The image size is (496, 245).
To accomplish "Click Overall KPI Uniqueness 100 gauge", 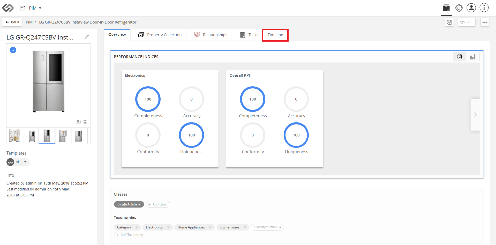I will click(x=296, y=135).
